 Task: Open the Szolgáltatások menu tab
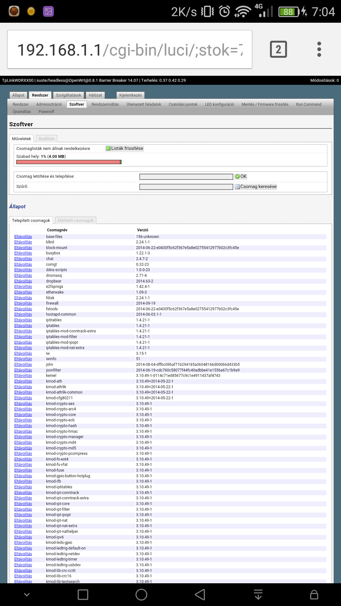(x=69, y=95)
